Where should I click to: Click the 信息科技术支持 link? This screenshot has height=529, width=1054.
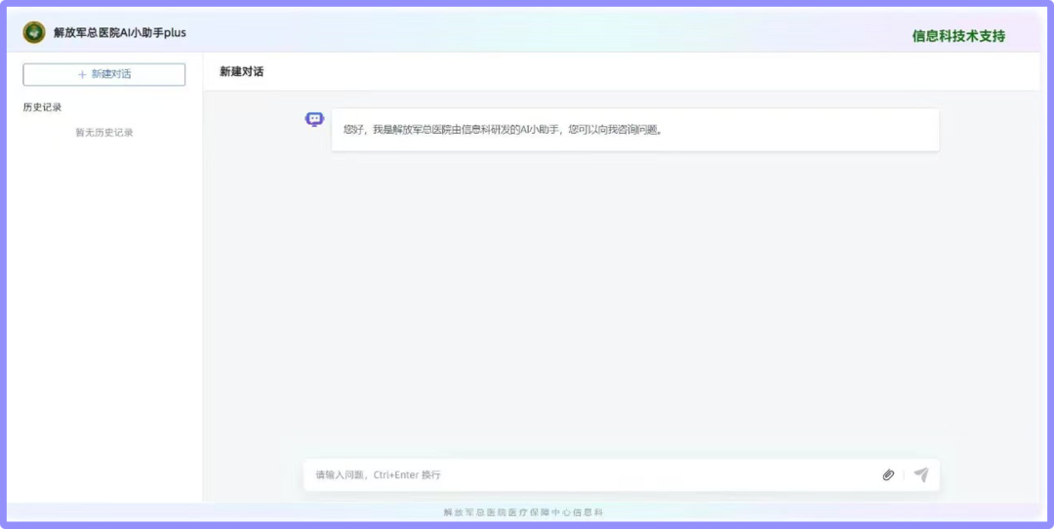click(x=957, y=36)
